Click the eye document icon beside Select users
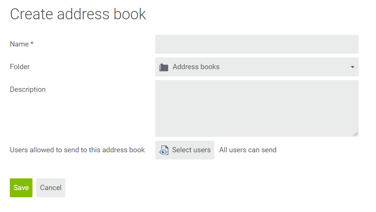Viewport: 376px width, 212px height. [x=163, y=150]
